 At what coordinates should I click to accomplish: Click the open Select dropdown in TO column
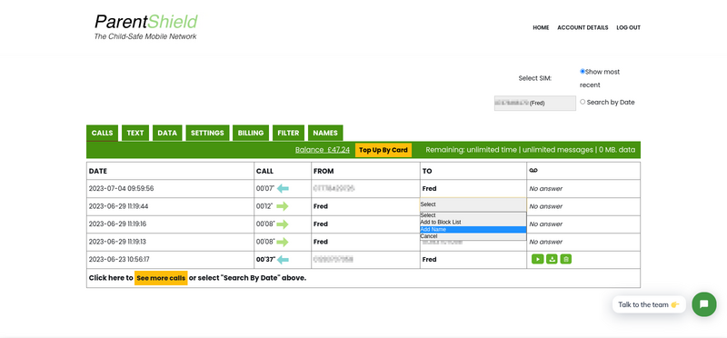click(x=473, y=204)
